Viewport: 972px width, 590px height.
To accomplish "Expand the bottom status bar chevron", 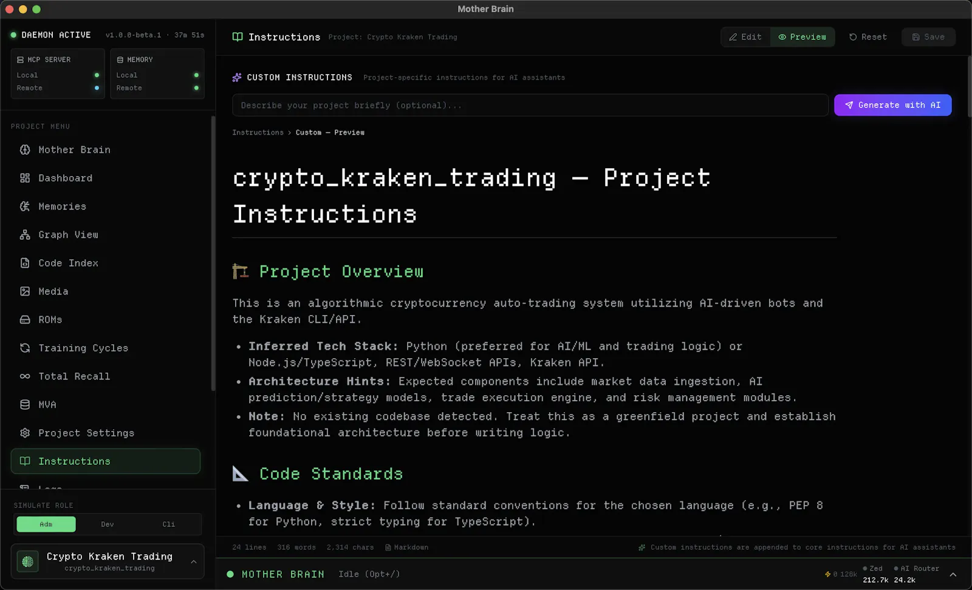I will coord(953,574).
